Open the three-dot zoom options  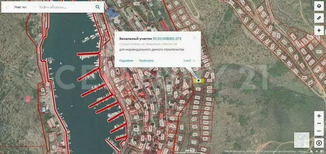click(319, 123)
